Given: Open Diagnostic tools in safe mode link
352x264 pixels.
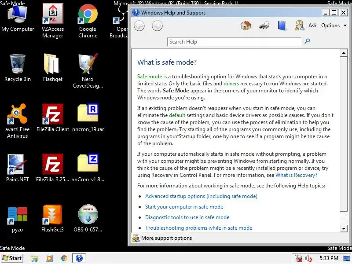Looking at the screenshot, I should pyautogui.click(x=187, y=217).
